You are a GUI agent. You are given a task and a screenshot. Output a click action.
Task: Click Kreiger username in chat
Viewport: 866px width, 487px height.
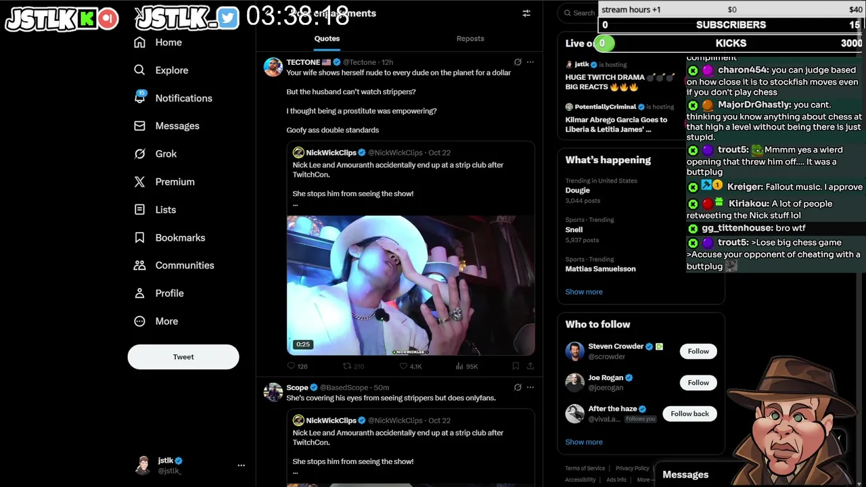[x=744, y=187]
